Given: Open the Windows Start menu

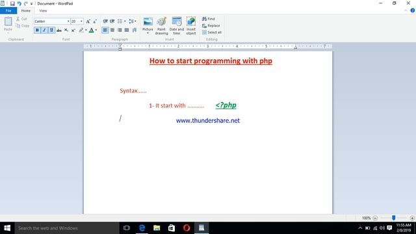Looking at the screenshot, I should click(7, 228).
